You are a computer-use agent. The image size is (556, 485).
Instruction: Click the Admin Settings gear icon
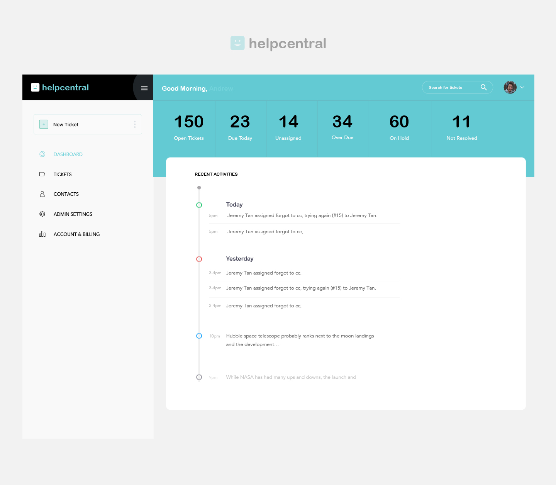pyautogui.click(x=42, y=214)
